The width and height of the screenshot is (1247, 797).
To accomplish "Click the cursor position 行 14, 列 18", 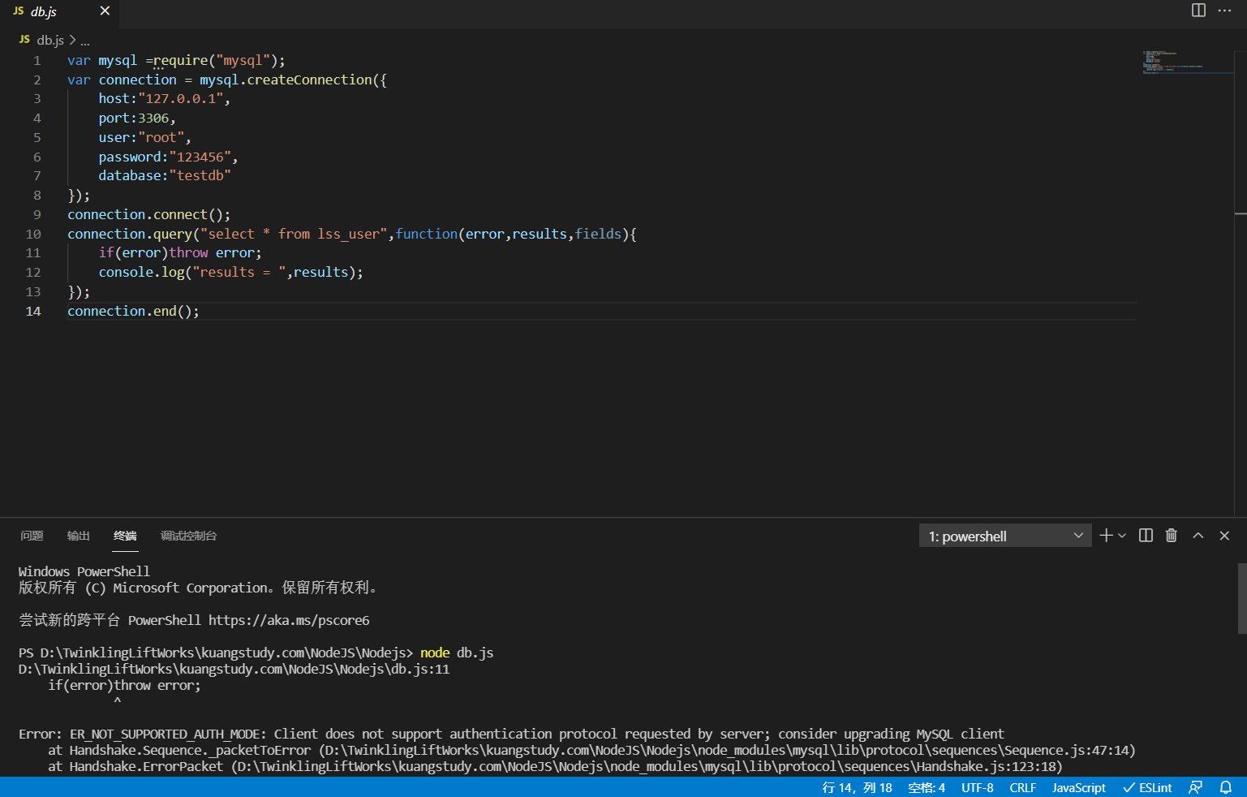I will pos(857,787).
